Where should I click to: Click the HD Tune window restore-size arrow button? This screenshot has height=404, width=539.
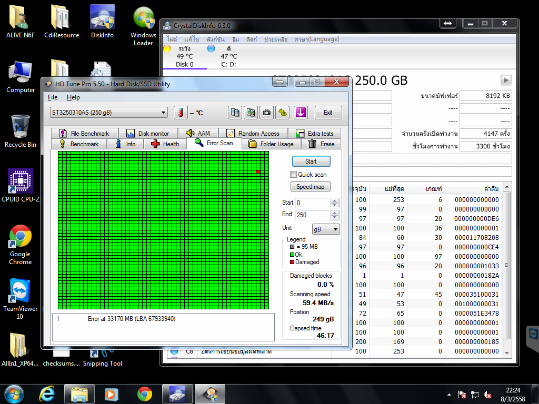pos(280,82)
